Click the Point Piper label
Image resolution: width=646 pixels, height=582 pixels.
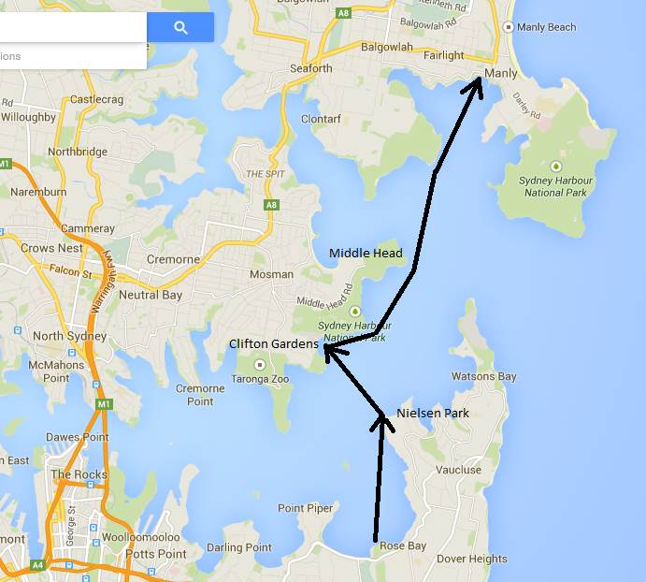[x=306, y=508]
